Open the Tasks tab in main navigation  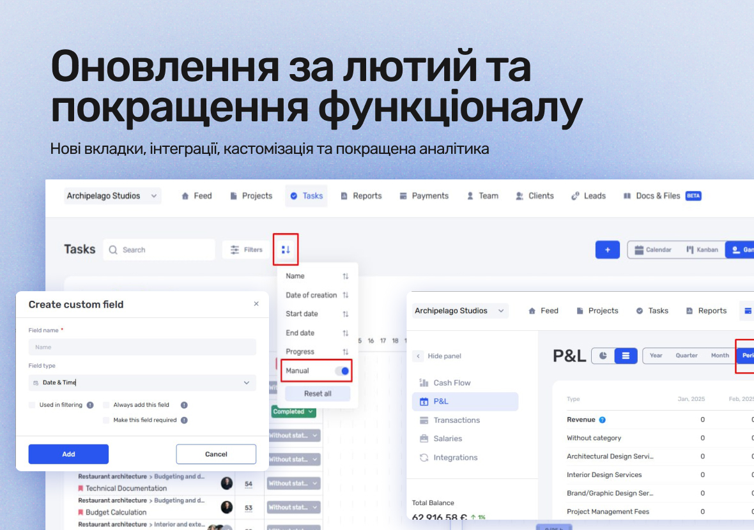pyautogui.click(x=306, y=196)
